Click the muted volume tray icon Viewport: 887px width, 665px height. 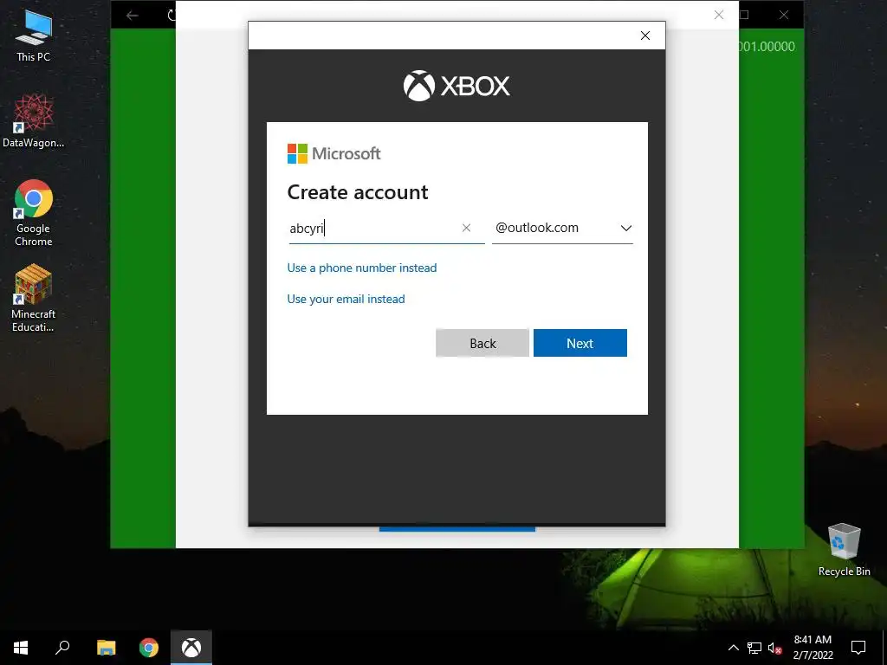(774, 648)
